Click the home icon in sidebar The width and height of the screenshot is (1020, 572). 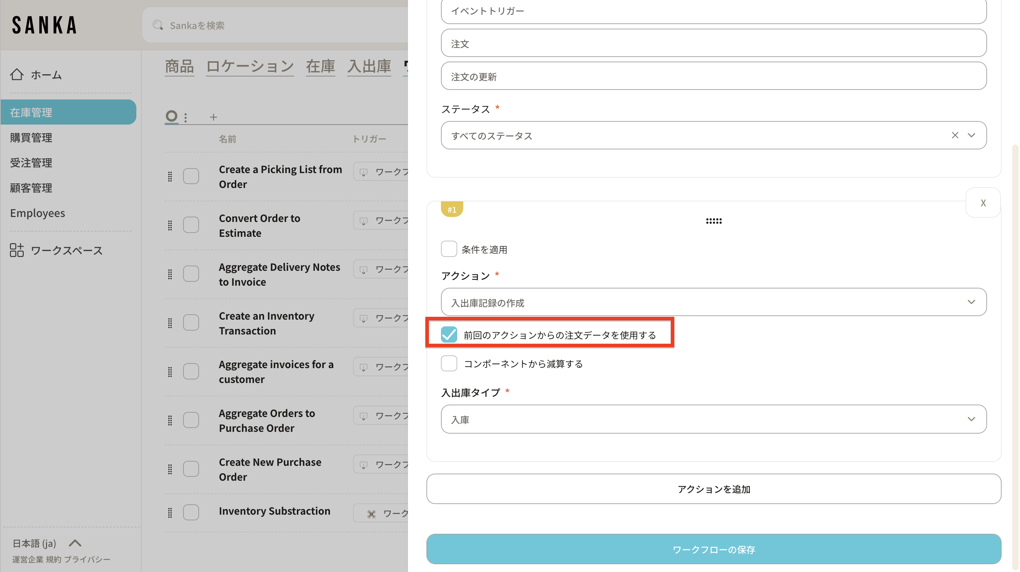tap(17, 74)
